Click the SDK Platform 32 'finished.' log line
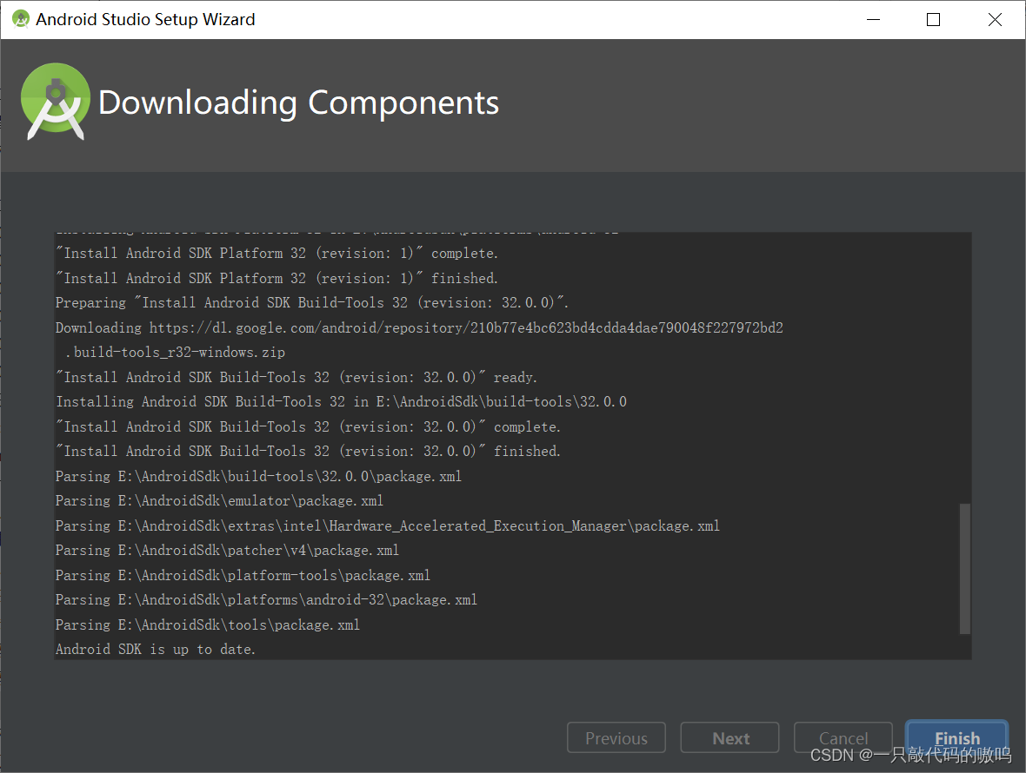Screen dimensions: 1026x773 [276, 278]
